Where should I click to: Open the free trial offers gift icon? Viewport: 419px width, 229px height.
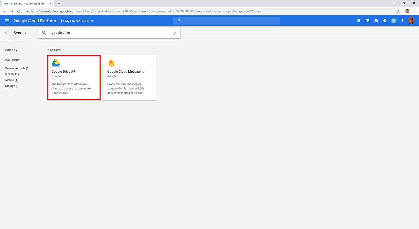(359, 21)
